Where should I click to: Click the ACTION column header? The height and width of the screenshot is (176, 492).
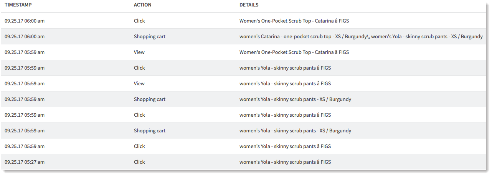142,5
